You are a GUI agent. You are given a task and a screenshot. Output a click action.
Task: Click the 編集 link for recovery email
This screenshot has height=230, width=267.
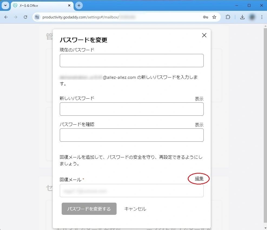199,179
